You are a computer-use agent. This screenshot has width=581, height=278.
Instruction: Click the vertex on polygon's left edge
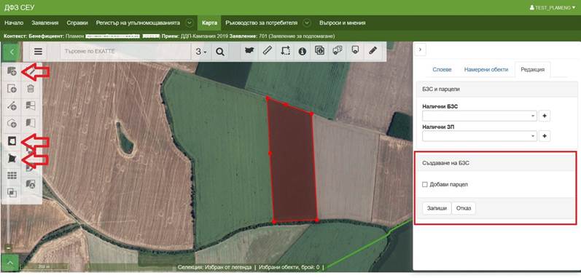click(270, 153)
